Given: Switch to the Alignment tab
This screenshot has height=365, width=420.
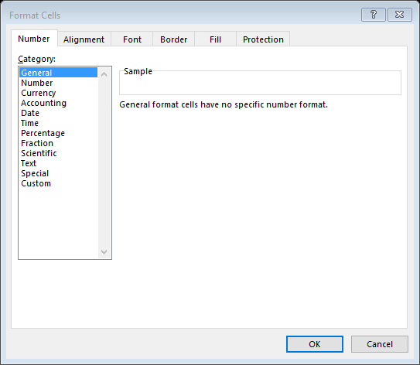Looking at the screenshot, I should pos(84,39).
